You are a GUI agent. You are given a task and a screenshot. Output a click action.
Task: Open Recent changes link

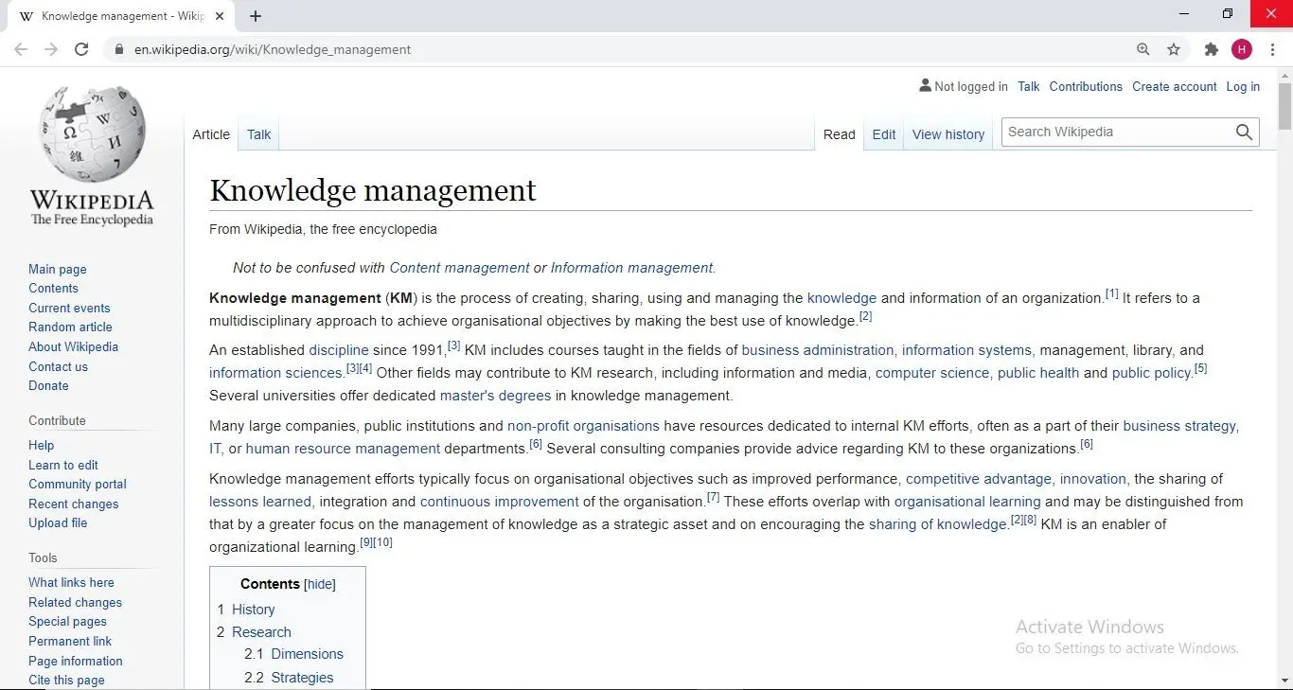click(74, 504)
